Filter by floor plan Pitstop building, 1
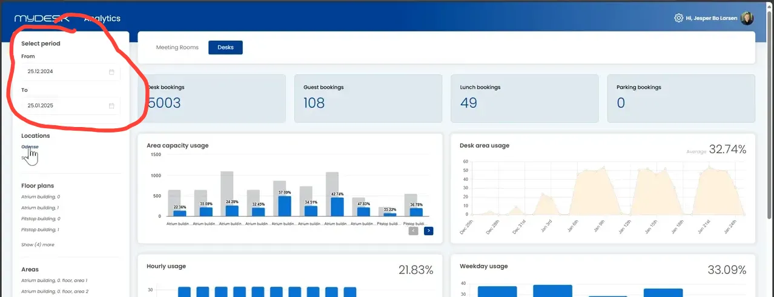The image size is (774, 297). [41, 230]
